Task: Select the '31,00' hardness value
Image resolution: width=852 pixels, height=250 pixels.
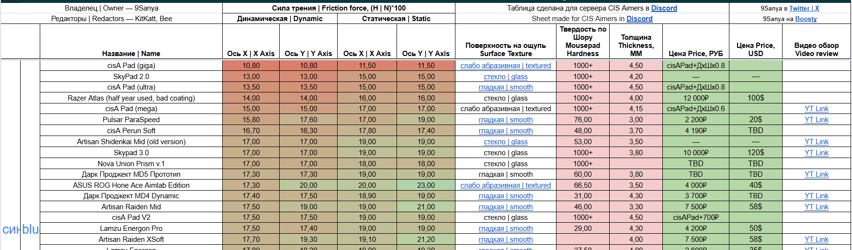Action: pos(583,196)
